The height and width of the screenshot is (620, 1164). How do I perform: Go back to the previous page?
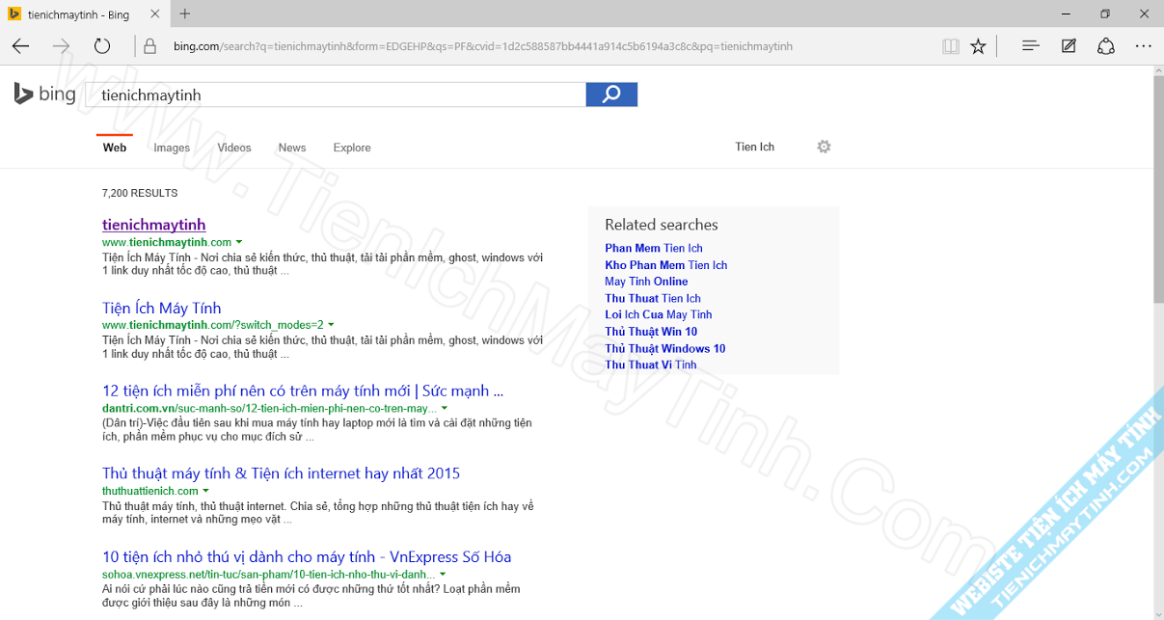tap(21, 45)
